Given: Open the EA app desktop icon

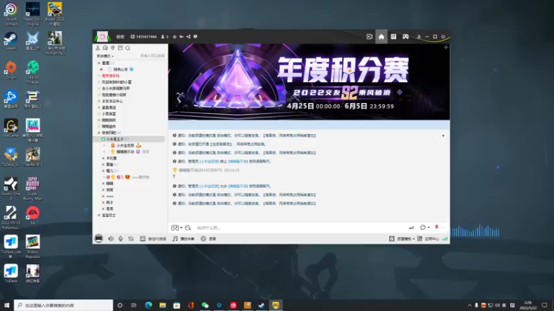Looking at the screenshot, I should pyautogui.click(x=33, y=216).
